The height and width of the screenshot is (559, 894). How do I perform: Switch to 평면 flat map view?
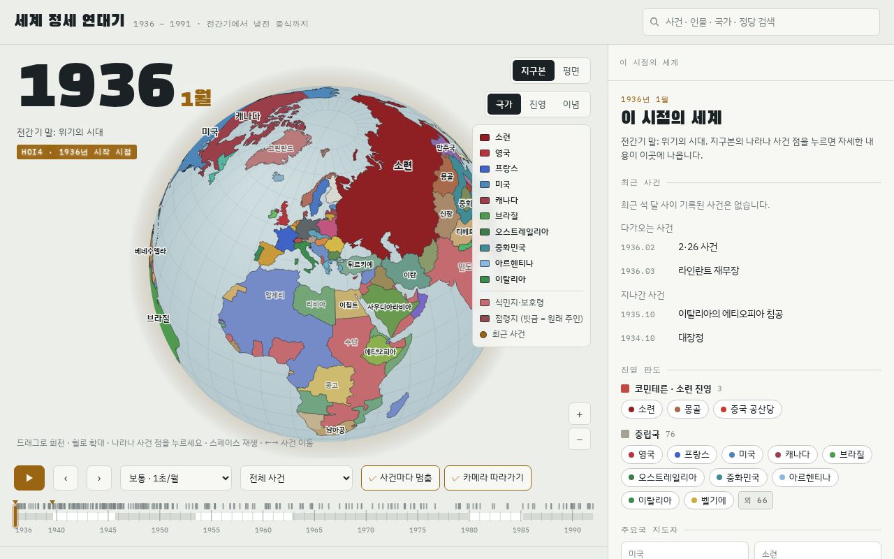[x=571, y=71]
